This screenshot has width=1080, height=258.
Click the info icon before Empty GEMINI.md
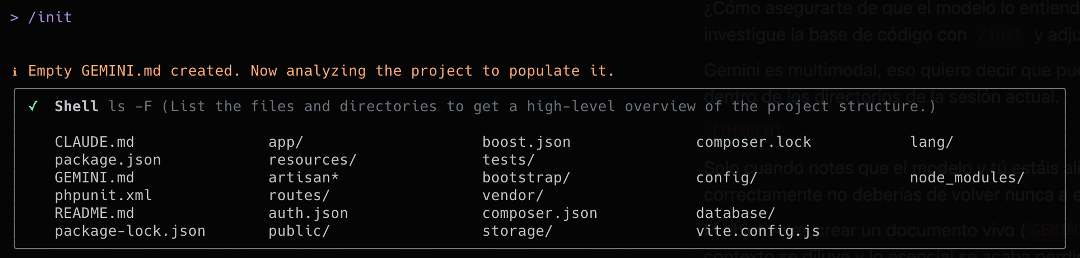pyautogui.click(x=15, y=71)
